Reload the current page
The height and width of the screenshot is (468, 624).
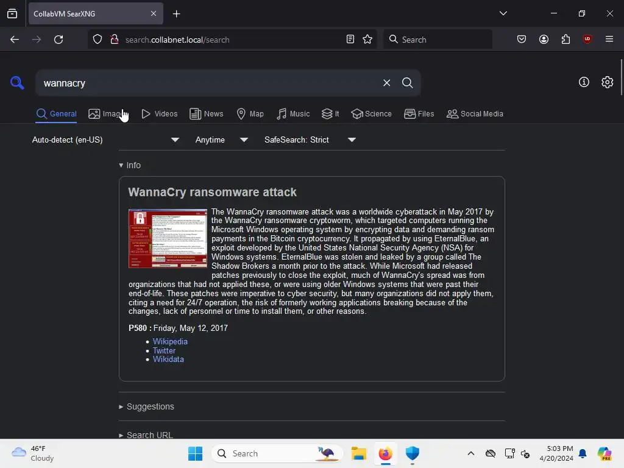click(x=58, y=40)
